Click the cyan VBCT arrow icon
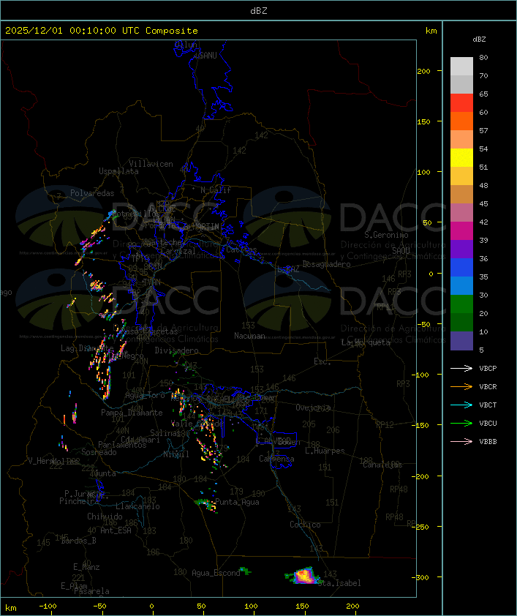Image resolution: width=517 pixels, height=616 pixels. 461,405
